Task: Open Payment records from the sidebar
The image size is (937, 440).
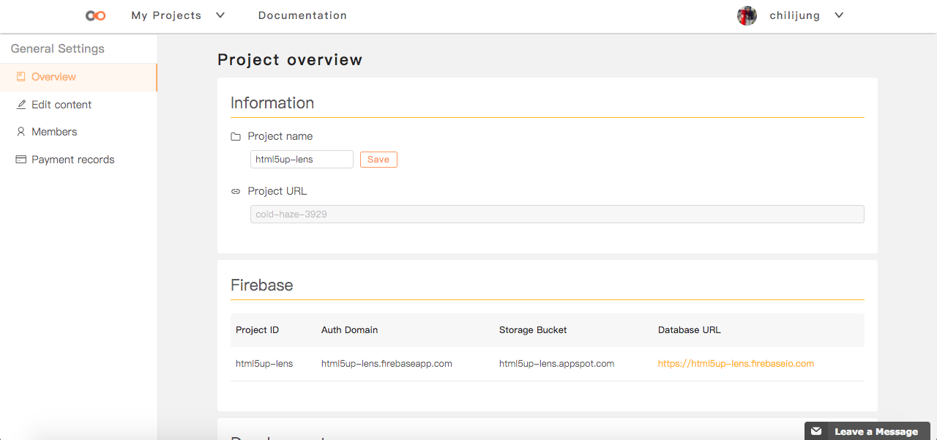Action: pyautogui.click(x=73, y=160)
